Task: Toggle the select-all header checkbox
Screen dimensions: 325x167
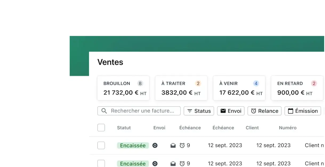Action: tap(101, 127)
